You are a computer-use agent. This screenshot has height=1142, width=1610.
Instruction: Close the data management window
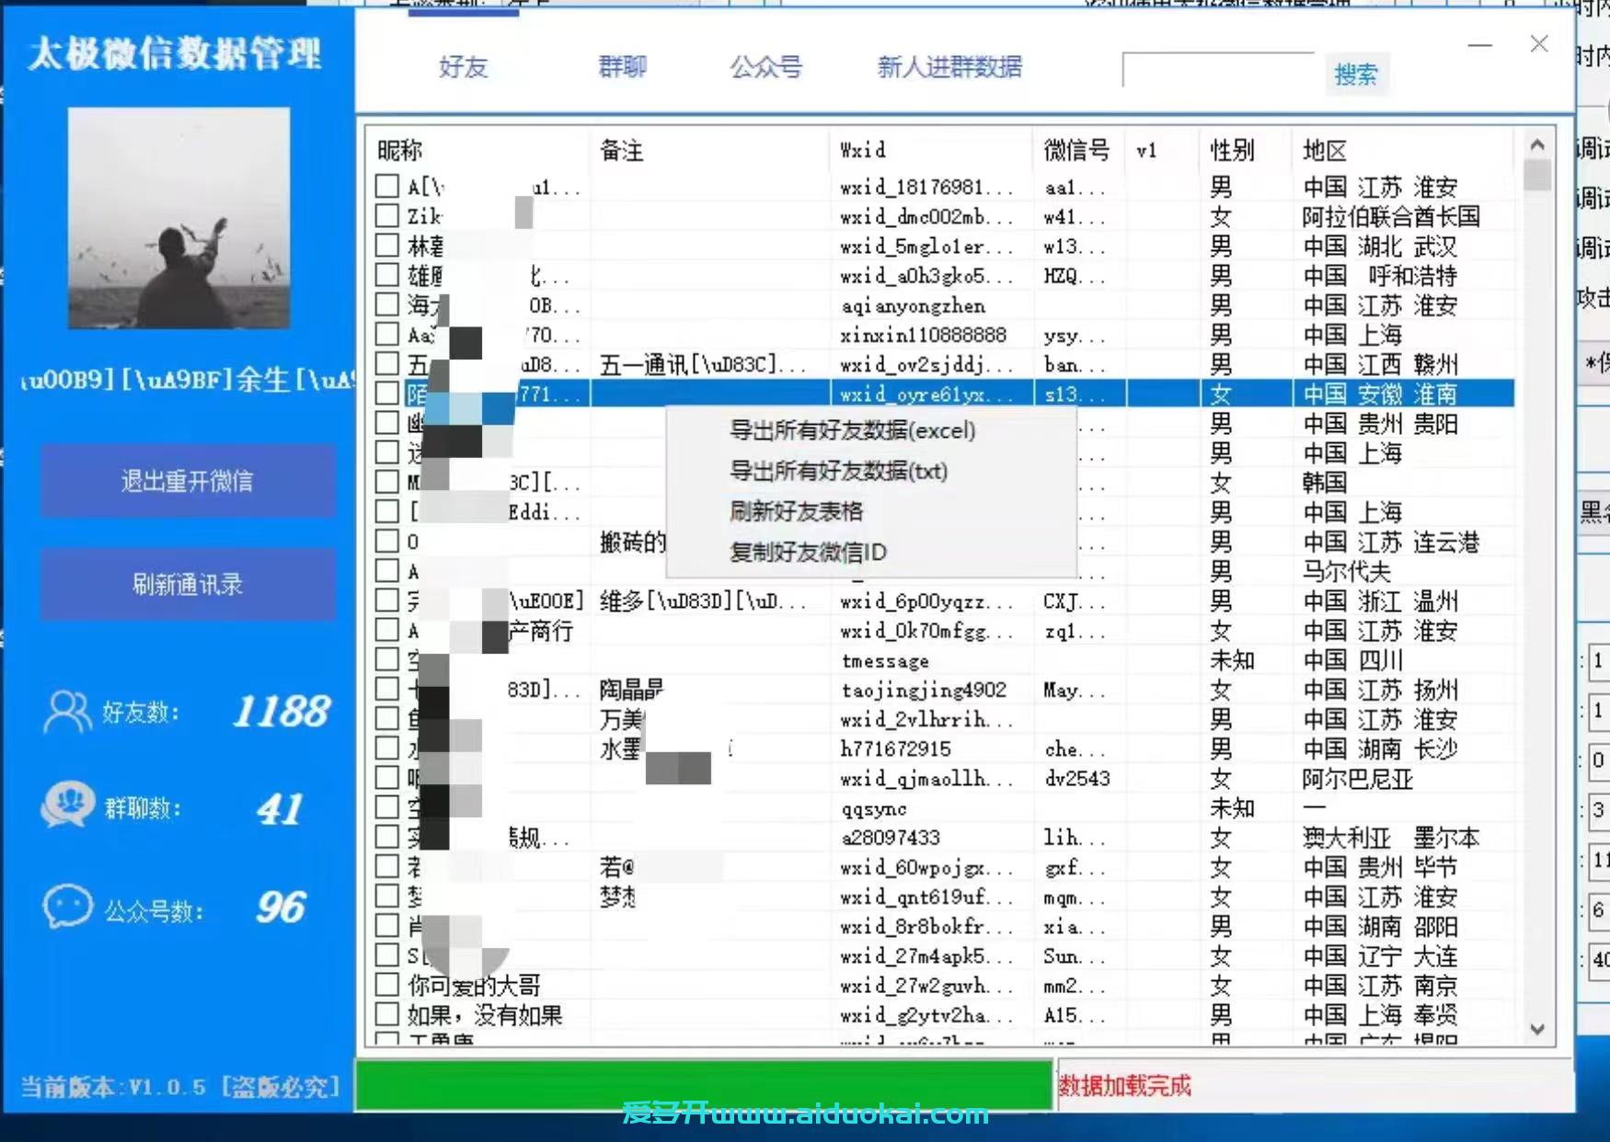click(1539, 43)
